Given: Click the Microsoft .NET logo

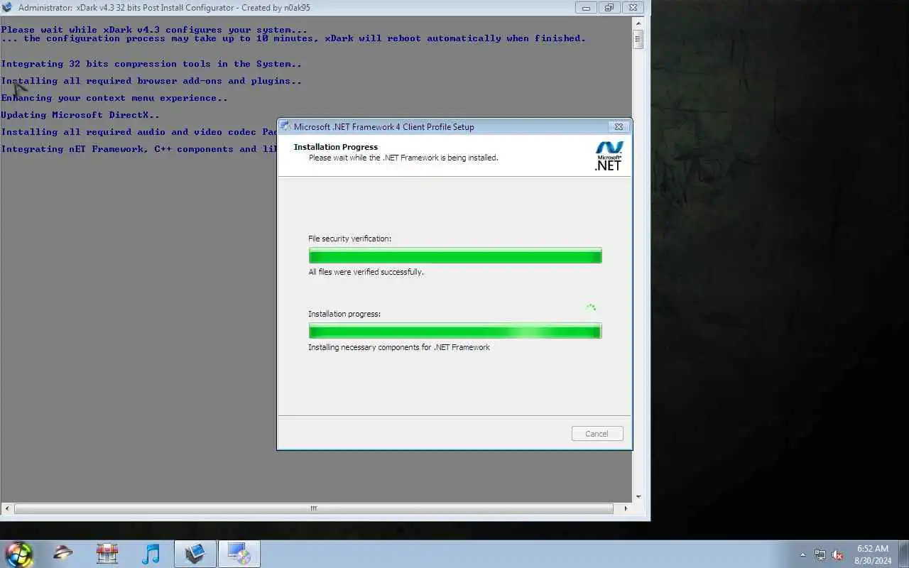Looking at the screenshot, I should [609, 155].
